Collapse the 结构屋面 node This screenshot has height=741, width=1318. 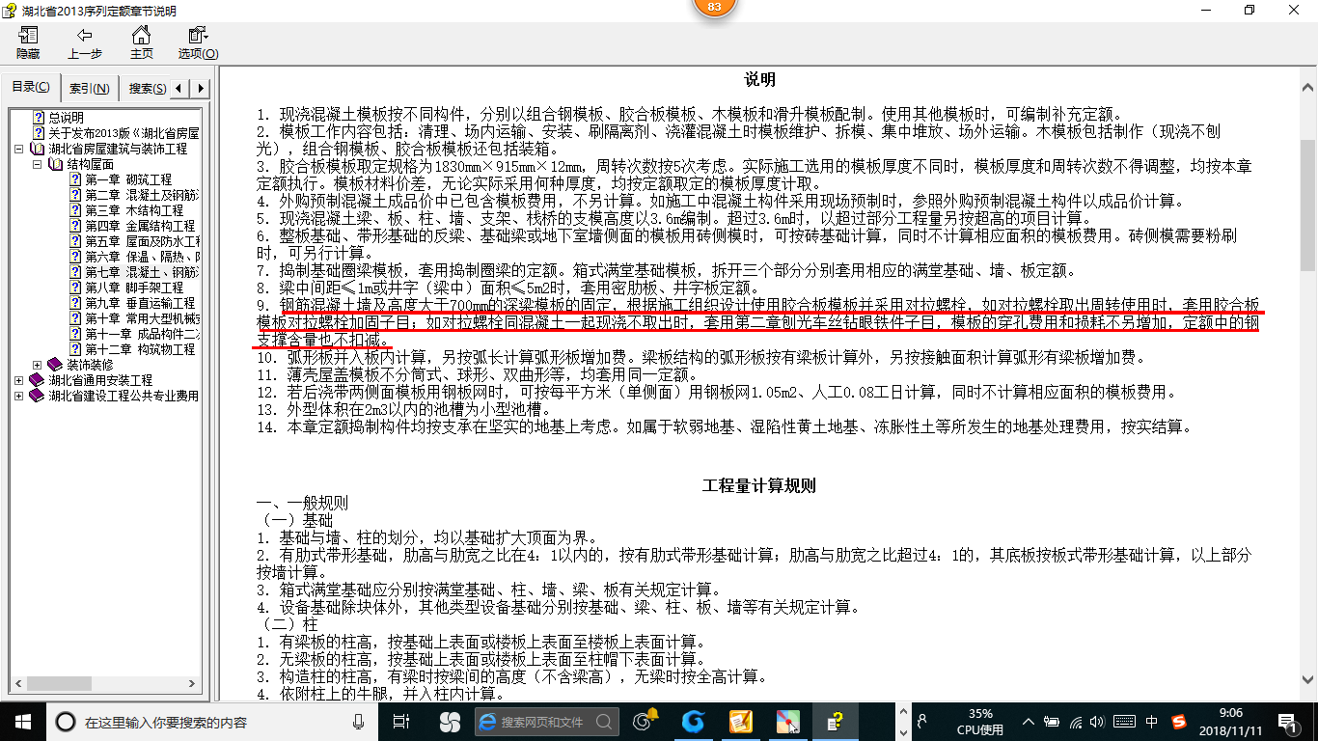[37, 165]
